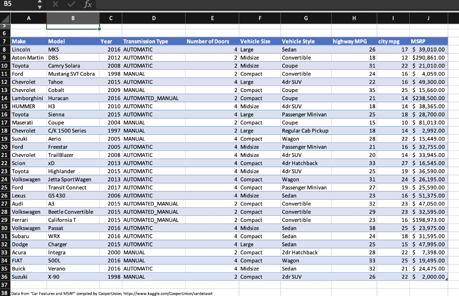
Task: Select the highway MPG header cell
Action: click(x=354, y=41)
